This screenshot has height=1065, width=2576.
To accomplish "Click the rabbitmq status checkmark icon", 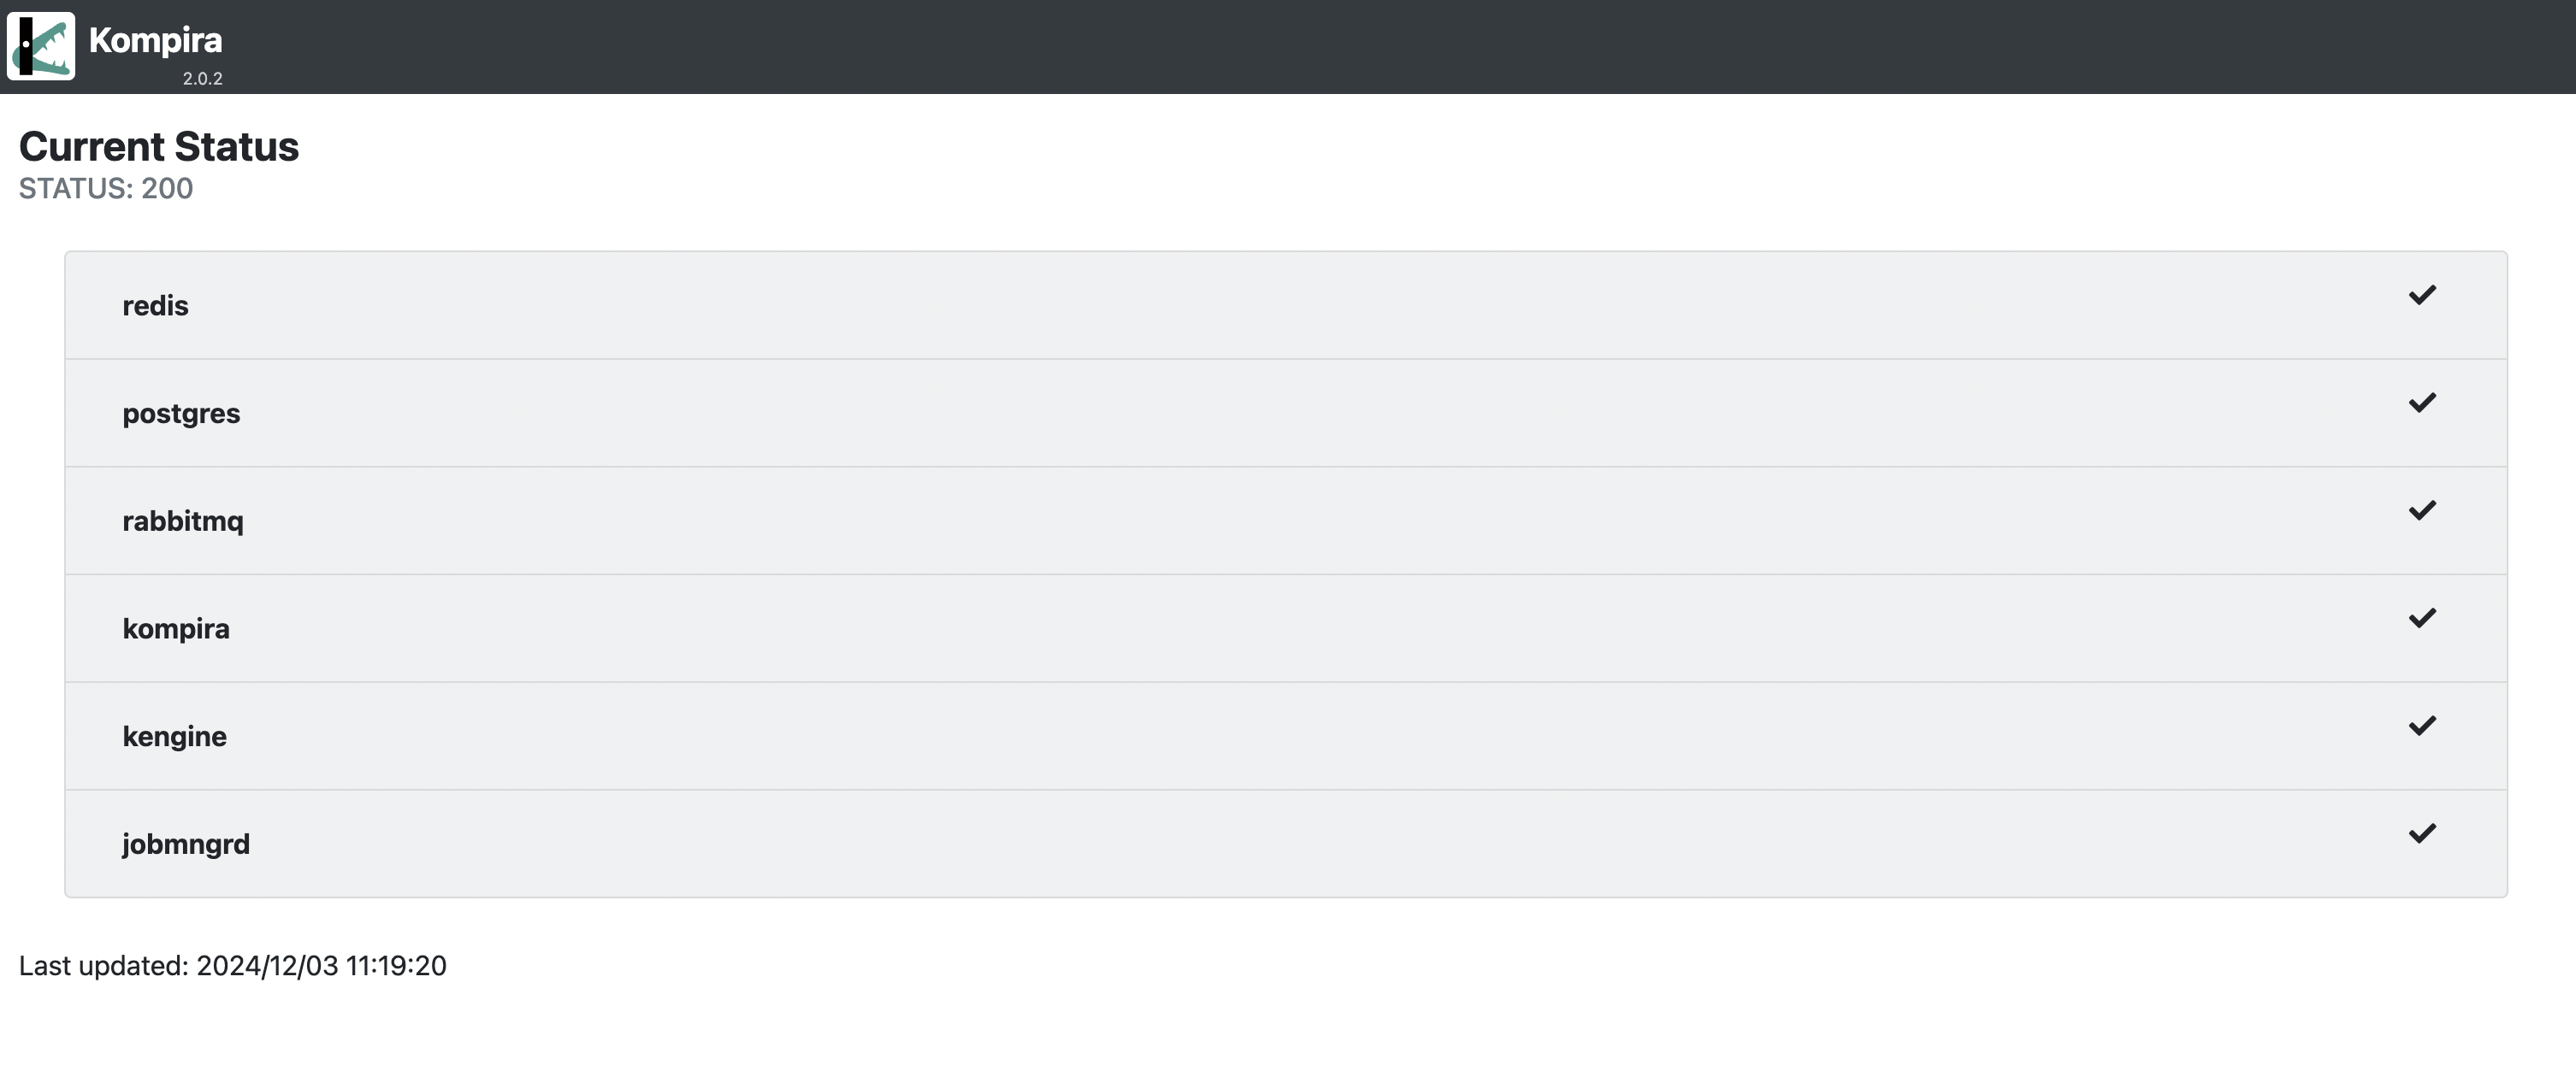I will (x=2421, y=510).
